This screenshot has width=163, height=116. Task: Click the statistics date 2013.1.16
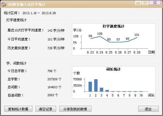coord(30,13)
